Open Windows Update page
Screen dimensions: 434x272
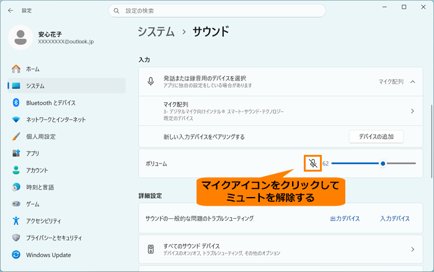click(x=66, y=255)
